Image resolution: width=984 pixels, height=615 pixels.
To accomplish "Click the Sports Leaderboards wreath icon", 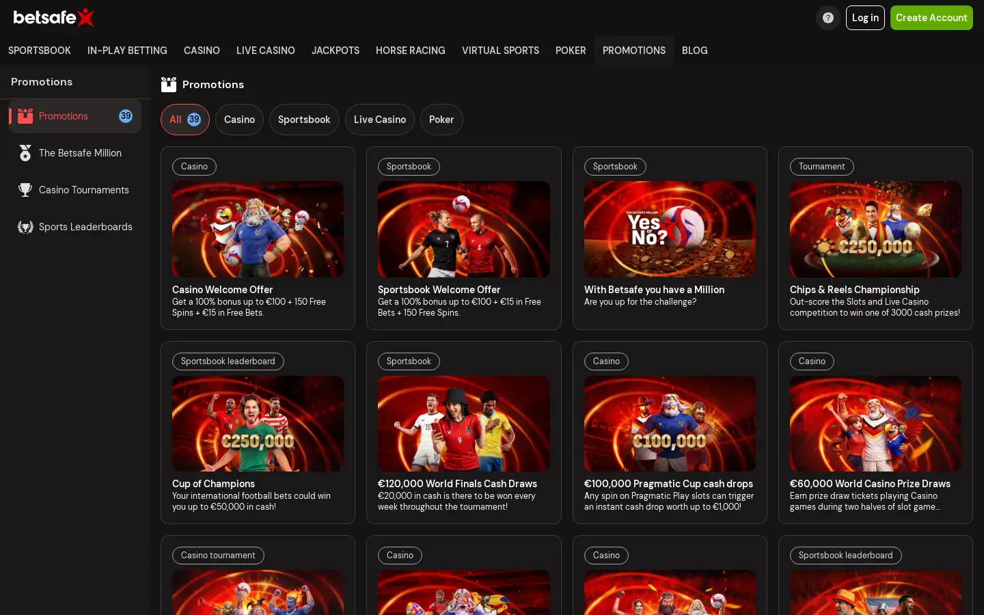I will coord(25,227).
